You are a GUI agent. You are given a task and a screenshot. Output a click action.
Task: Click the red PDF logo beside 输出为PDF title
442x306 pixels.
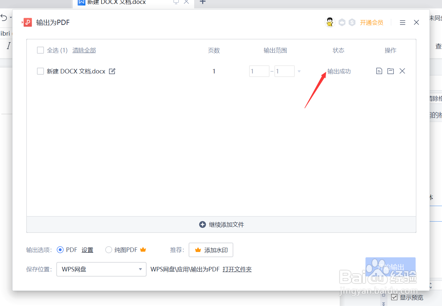click(x=27, y=22)
